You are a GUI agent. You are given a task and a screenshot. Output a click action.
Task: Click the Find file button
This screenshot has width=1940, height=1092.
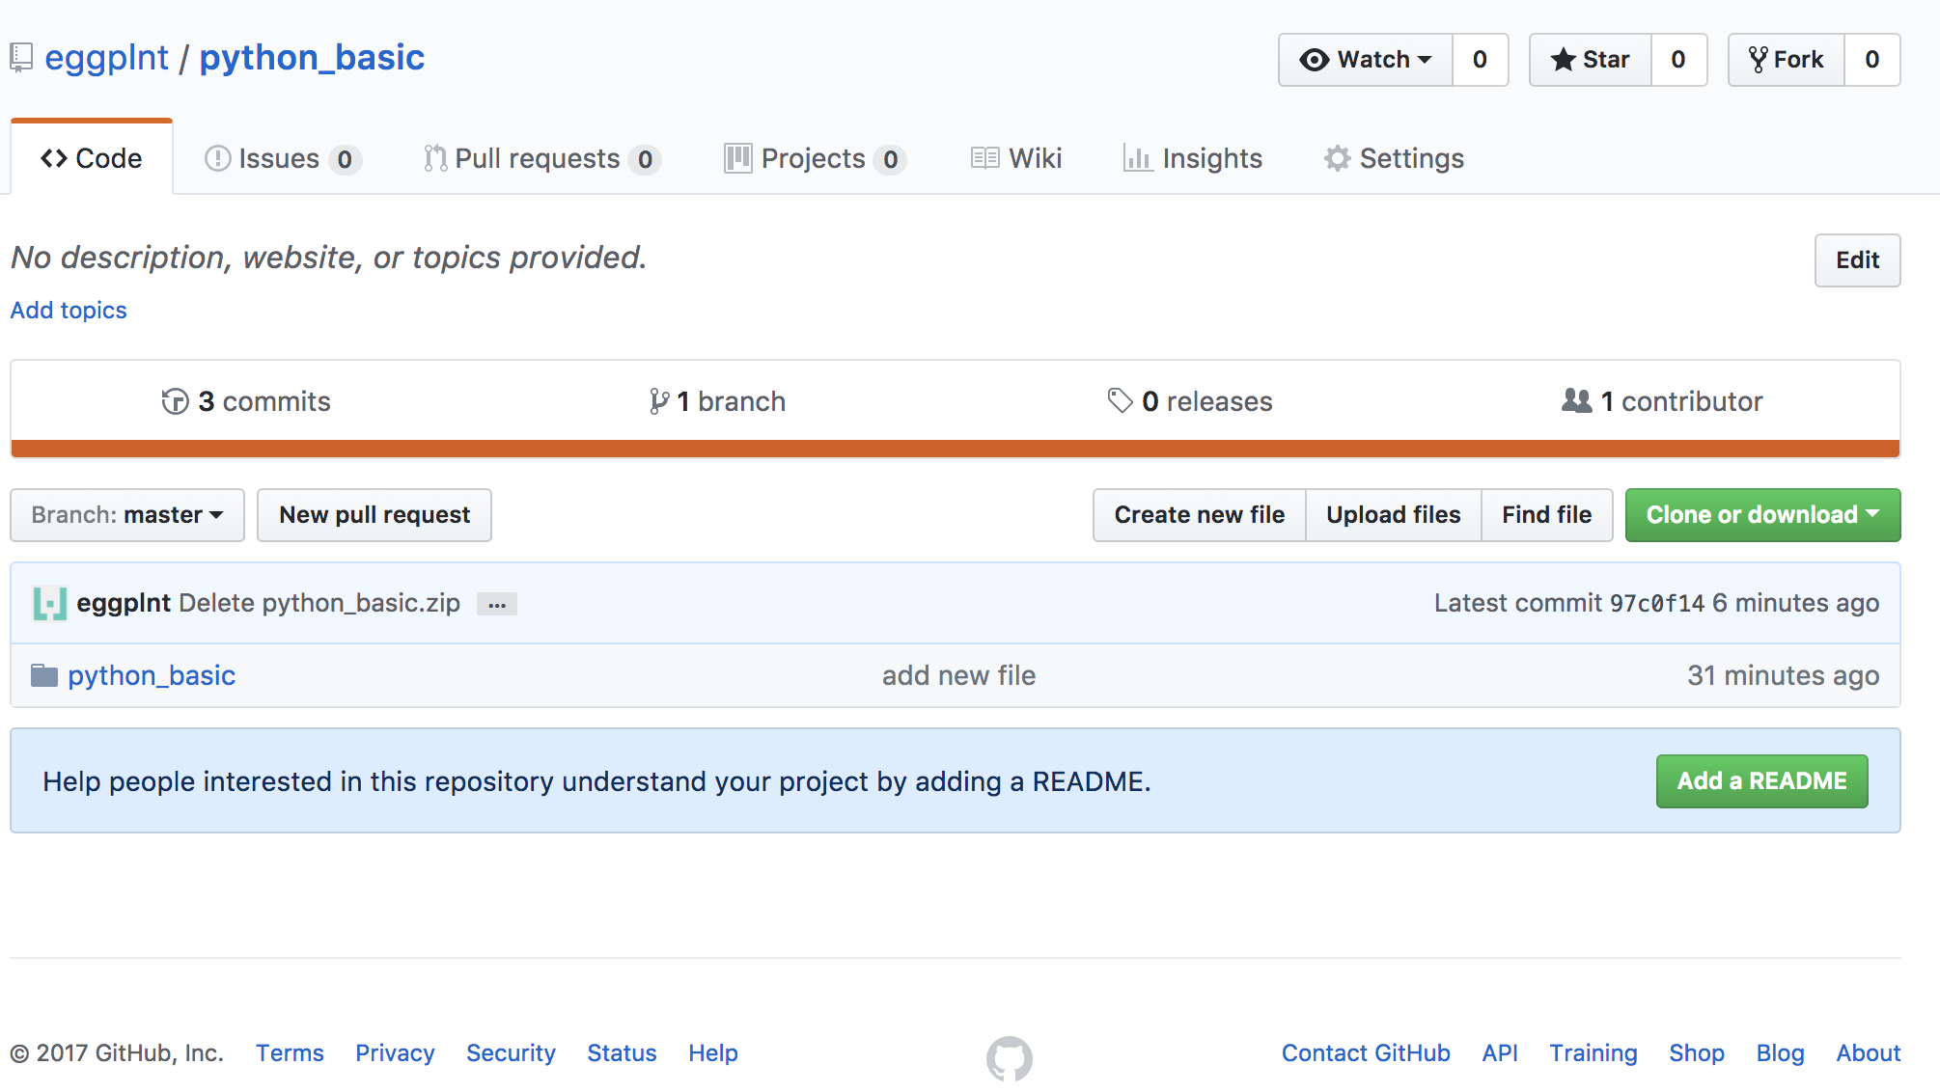(x=1547, y=515)
